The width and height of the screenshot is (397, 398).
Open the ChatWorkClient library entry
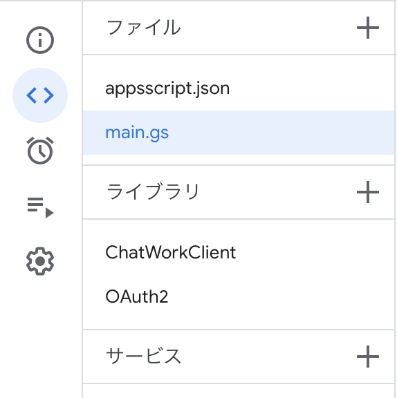(x=170, y=253)
